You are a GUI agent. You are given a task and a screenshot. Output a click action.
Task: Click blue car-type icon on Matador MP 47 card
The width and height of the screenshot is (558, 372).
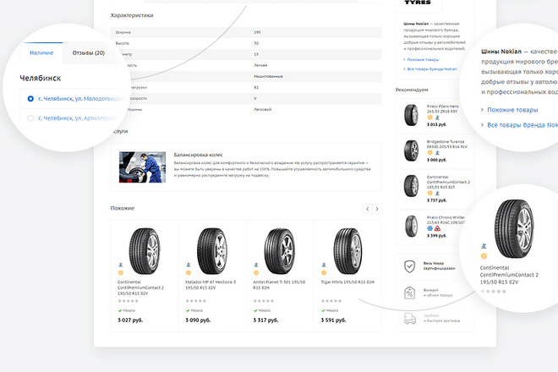(189, 265)
